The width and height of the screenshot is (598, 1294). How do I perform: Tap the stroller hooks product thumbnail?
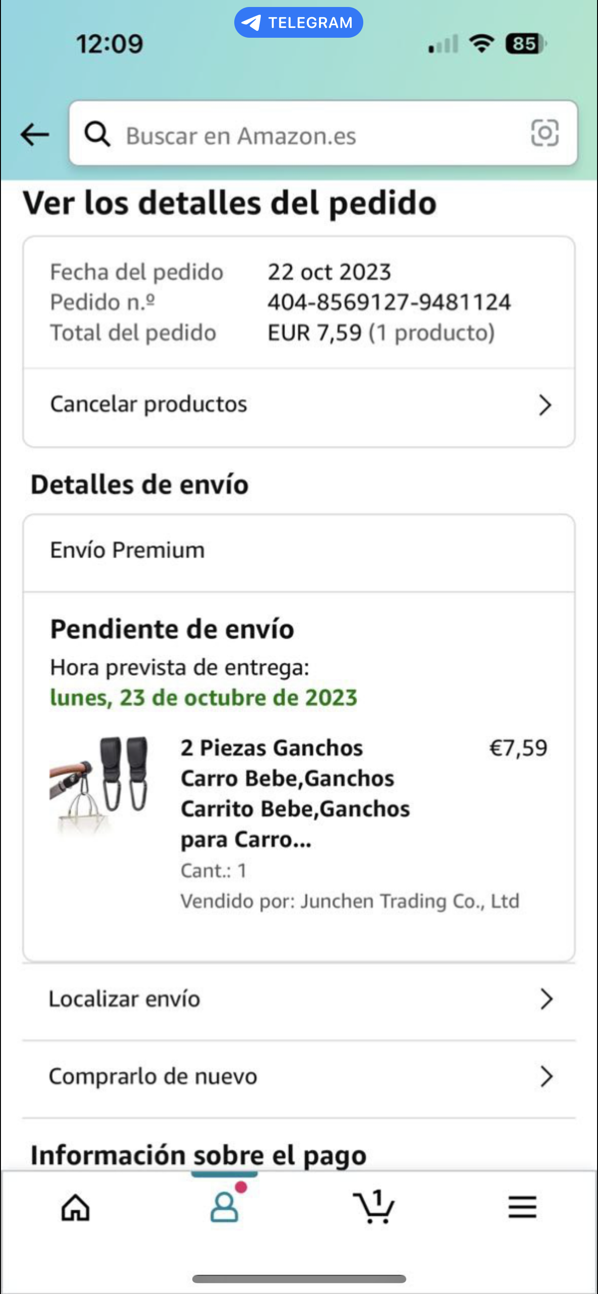[x=99, y=783]
